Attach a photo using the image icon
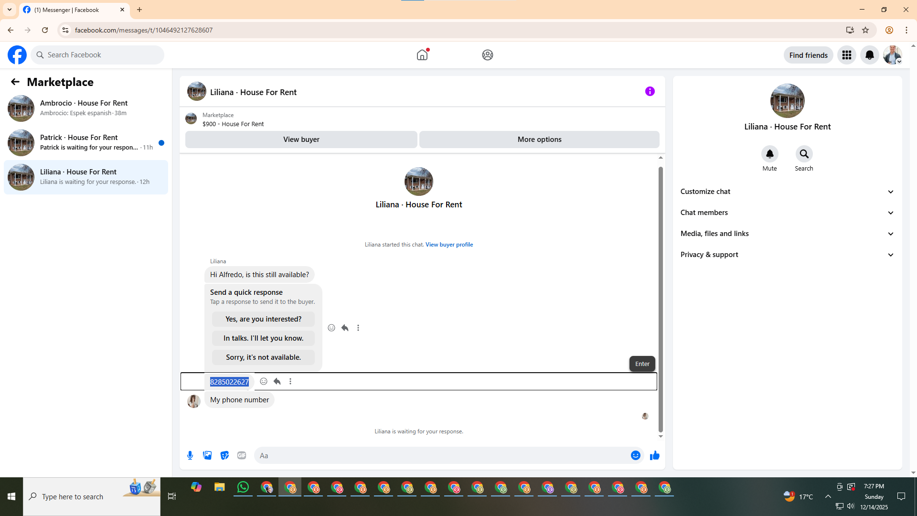917x516 pixels. click(x=207, y=455)
